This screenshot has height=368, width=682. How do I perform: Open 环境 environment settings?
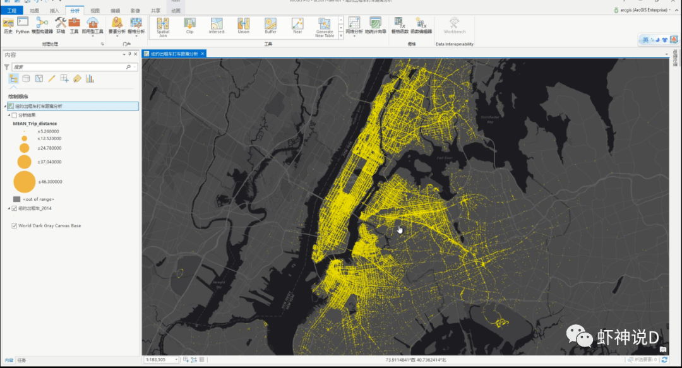pos(61,26)
